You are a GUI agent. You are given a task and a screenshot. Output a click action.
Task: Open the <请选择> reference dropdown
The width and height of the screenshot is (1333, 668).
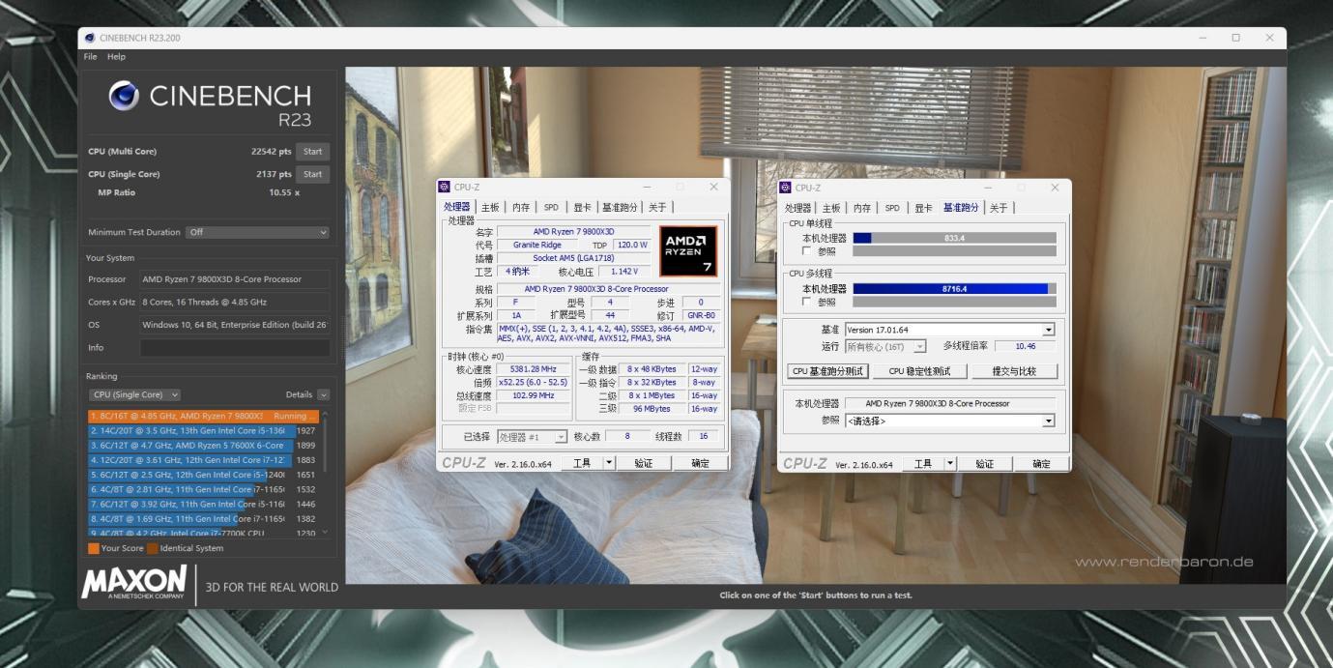[x=949, y=421]
